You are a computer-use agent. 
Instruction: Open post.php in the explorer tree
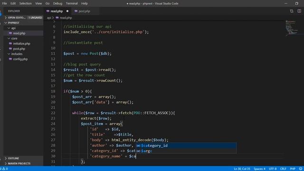click(23, 48)
